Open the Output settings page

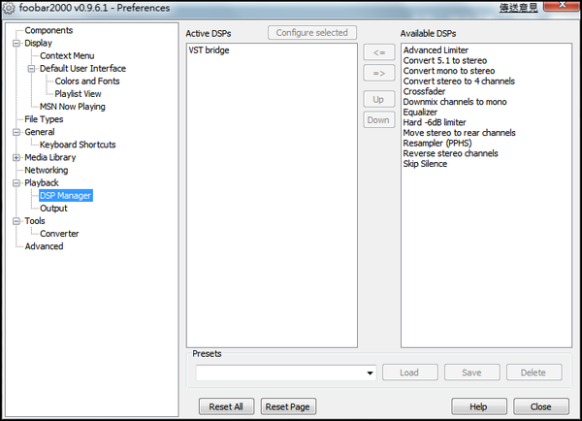[x=53, y=209]
